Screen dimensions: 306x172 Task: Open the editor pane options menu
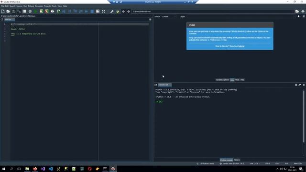point(150,20)
